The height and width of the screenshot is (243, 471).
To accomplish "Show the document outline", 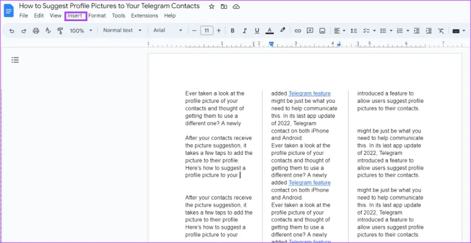I will pos(15,60).
